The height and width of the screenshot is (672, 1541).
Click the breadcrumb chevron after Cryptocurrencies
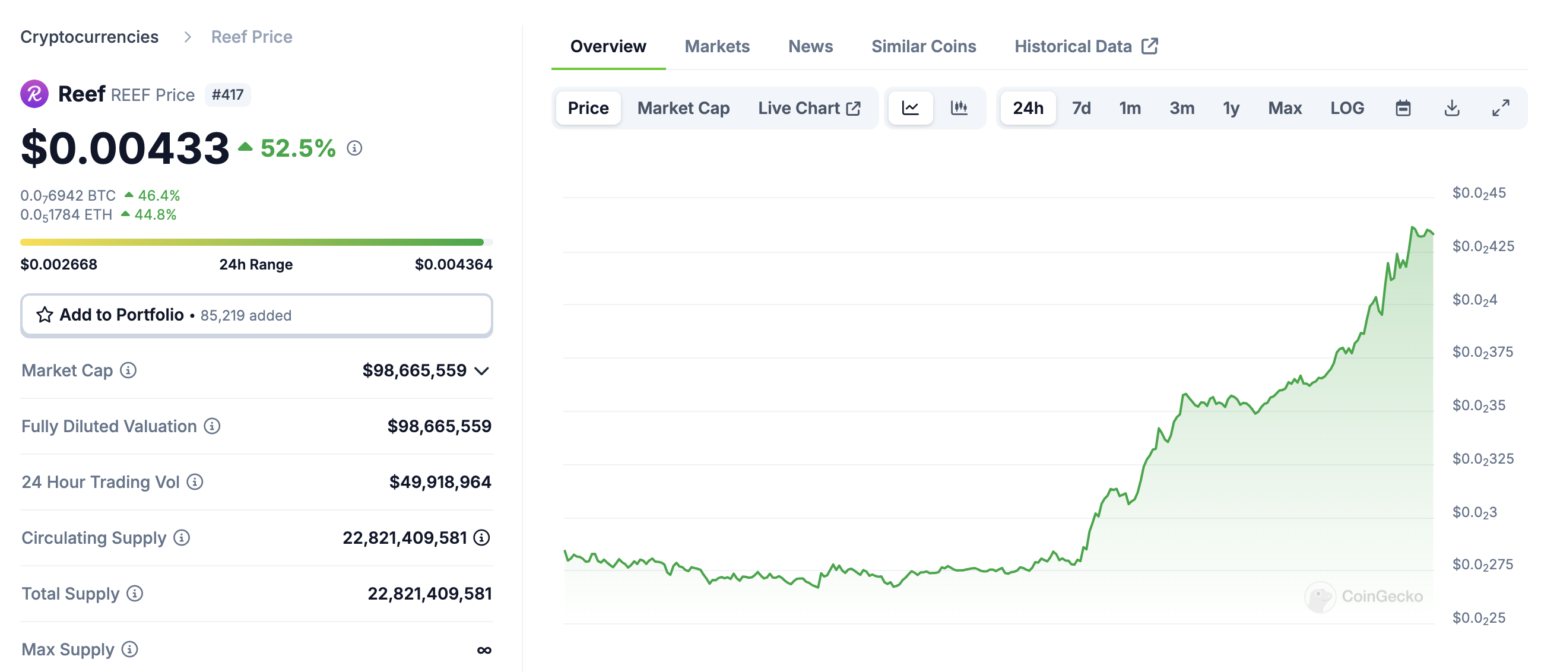187,37
